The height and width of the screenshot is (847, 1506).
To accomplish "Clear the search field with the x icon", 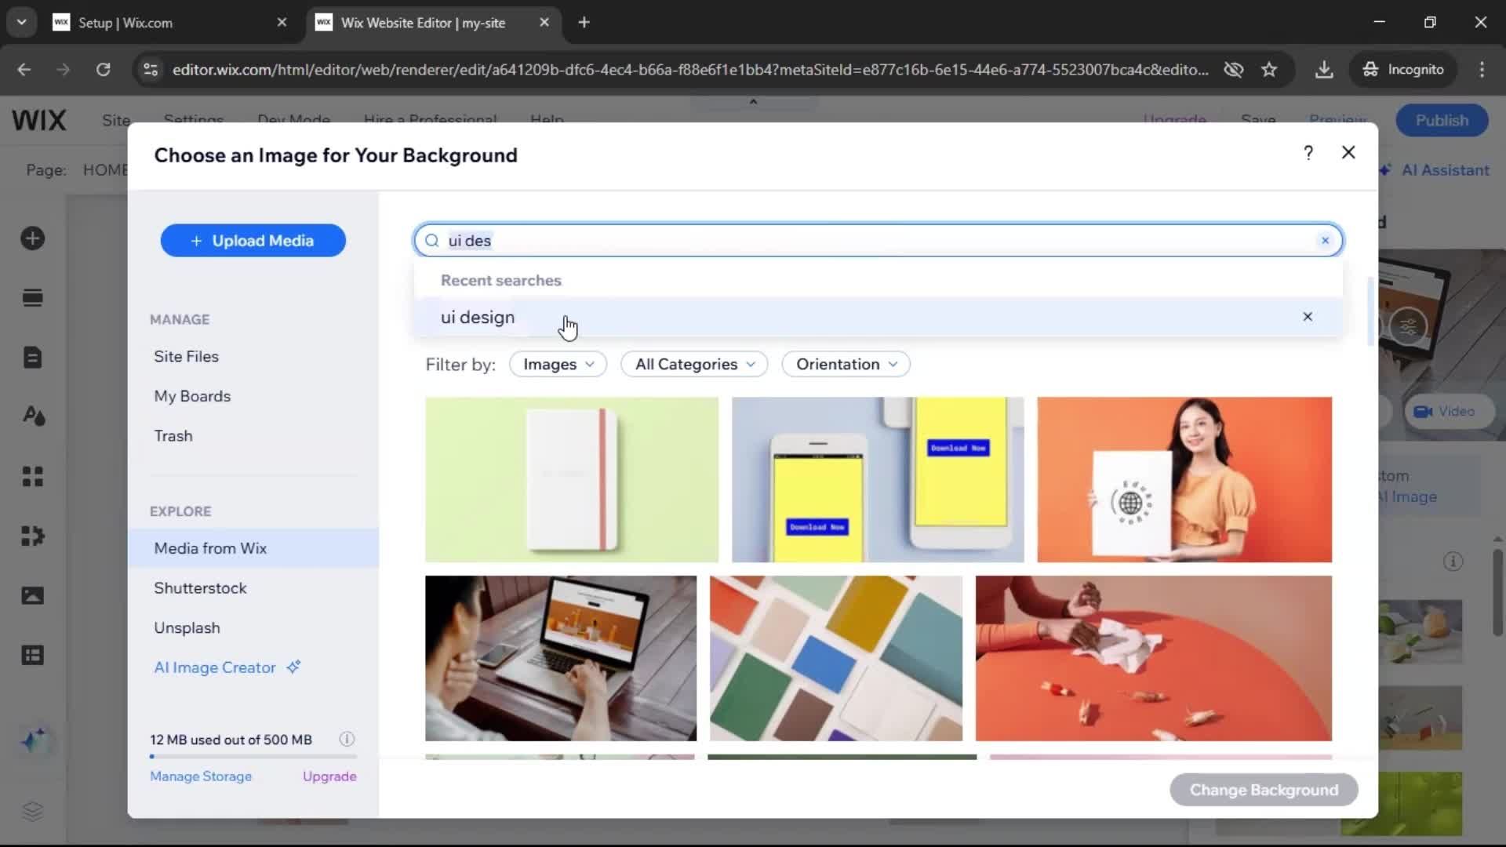I will point(1326,241).
